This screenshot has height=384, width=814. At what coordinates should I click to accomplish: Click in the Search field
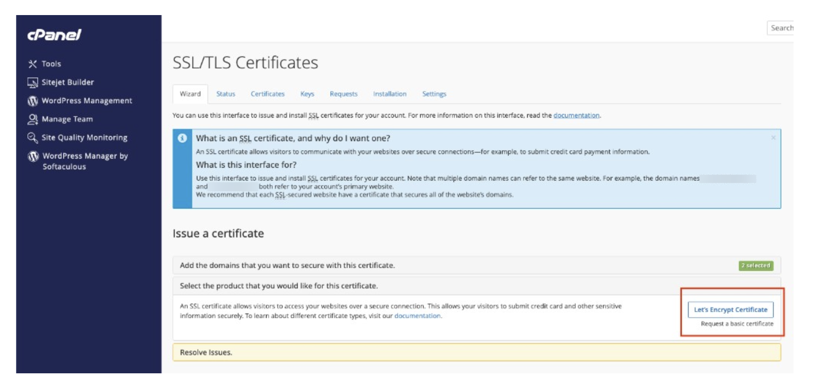click(781, 28)
